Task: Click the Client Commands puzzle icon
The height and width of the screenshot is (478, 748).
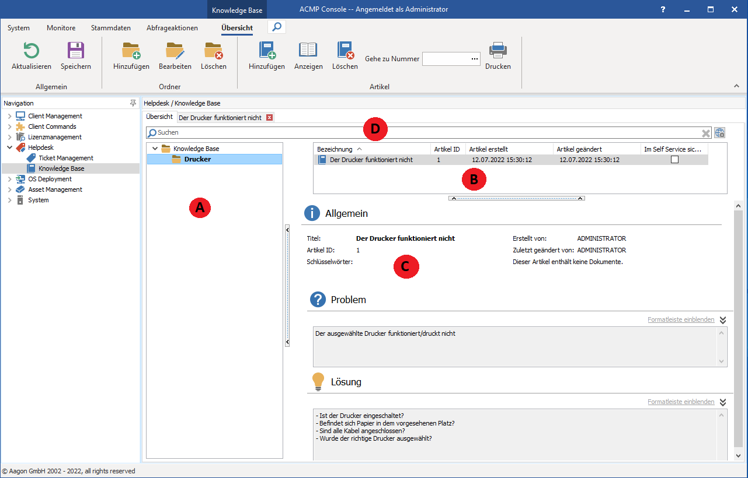Action: click(20, 126)
